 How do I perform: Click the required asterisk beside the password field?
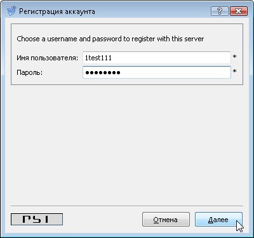(x=234, y=72)
